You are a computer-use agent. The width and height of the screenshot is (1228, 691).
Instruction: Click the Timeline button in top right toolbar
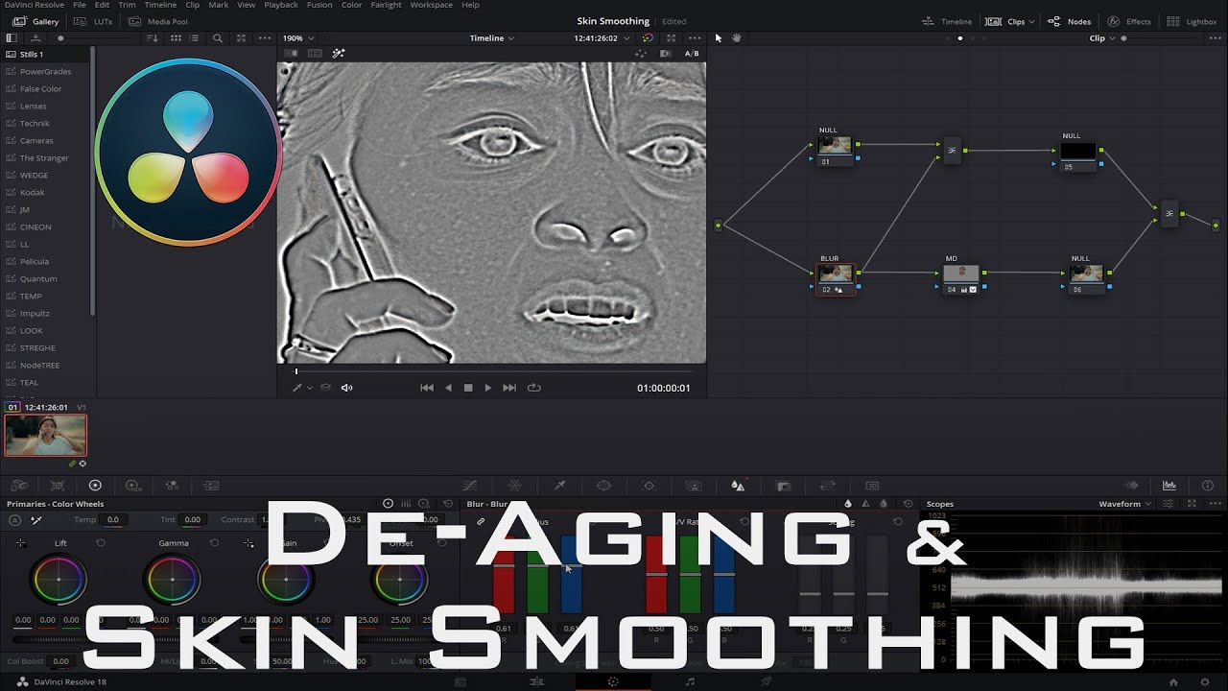[x=947, y=21]
